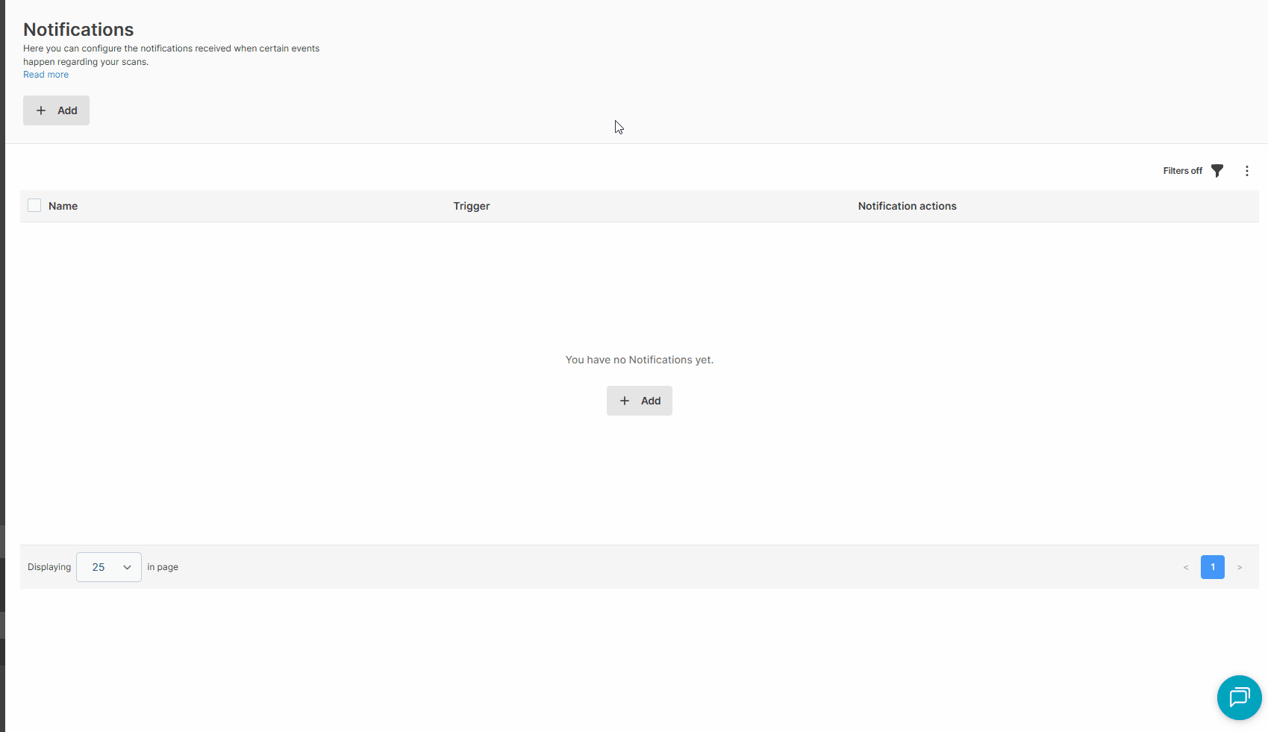1268x732 pixels.
Task: Click the notifications description text
Action: click(x=171, y=54)
